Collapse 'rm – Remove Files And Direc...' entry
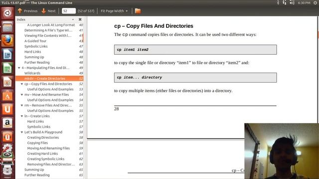The image size is (319, 179). [22, 105]
